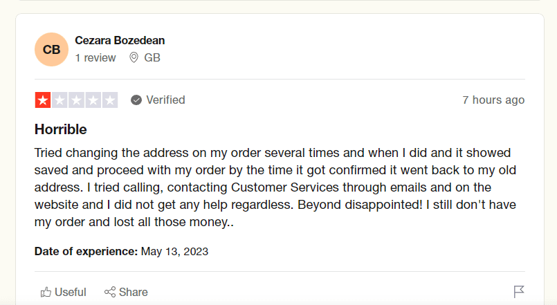
Task: Share this Horrible review
Action: 126,292
